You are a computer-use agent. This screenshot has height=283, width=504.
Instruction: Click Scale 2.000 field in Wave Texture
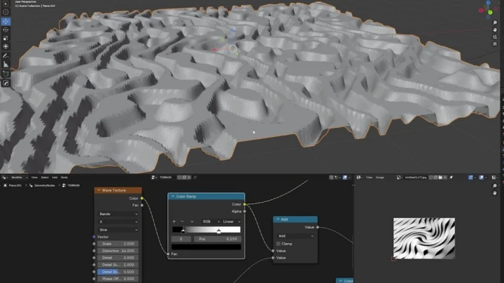[x=118, y=244]
